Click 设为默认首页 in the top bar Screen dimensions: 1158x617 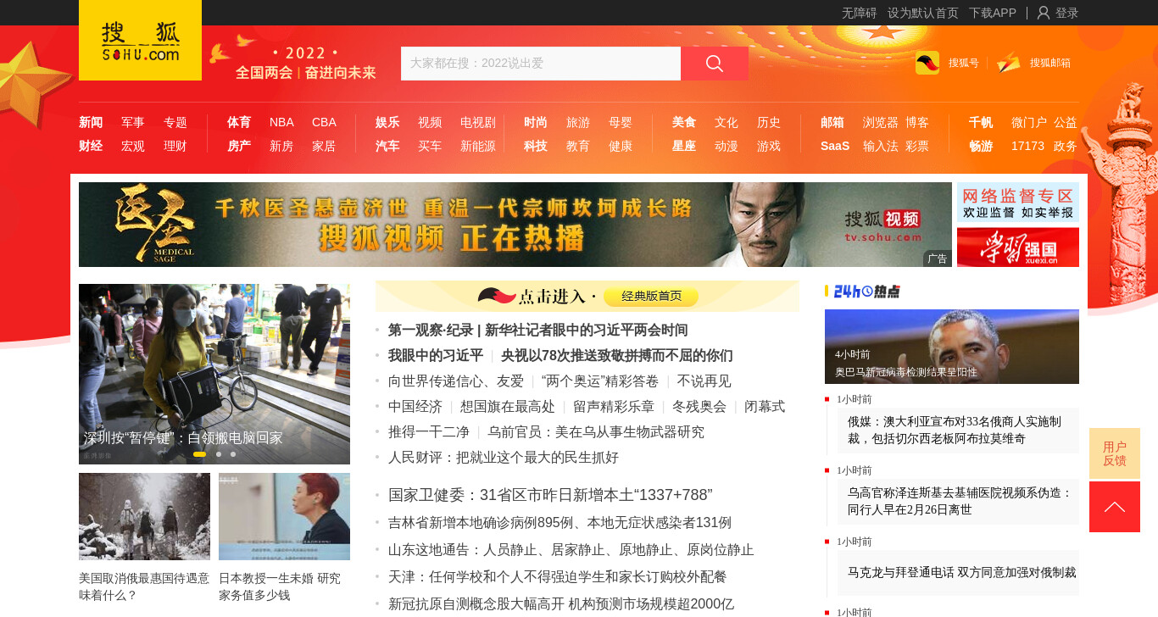(923, 13)
